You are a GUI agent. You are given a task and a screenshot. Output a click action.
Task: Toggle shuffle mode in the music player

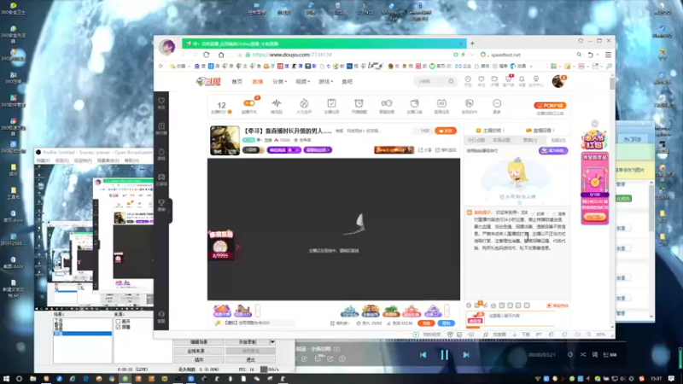coord(583,355)
